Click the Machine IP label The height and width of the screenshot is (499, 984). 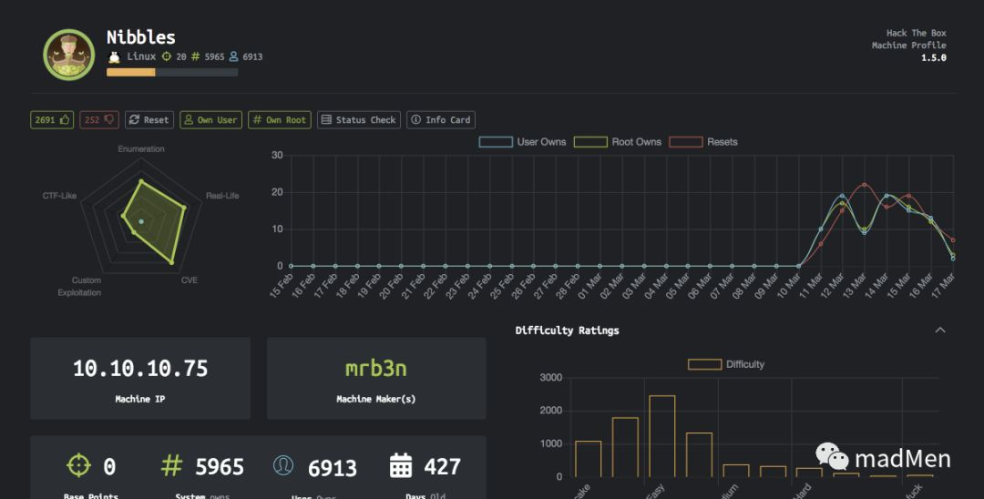[x=140, y=399]
